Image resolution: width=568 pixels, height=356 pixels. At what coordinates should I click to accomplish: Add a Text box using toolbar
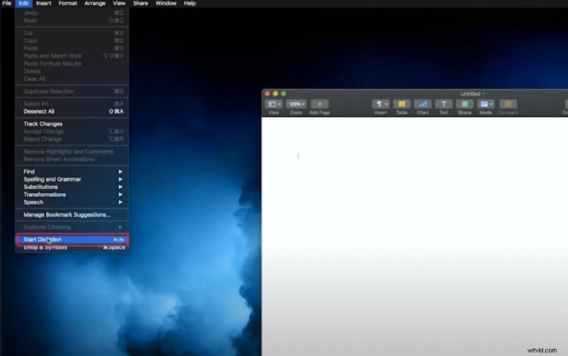click(x=444, y=104)
